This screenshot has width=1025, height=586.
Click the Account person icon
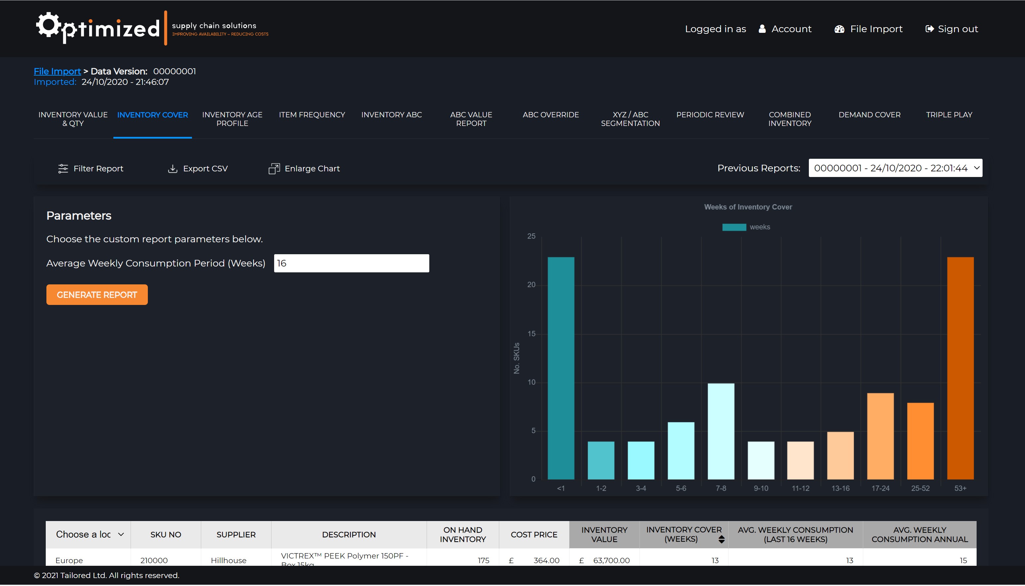pos(762,29)
